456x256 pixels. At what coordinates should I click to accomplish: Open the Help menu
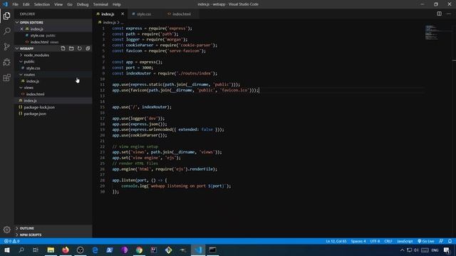[x=117, y=4]
